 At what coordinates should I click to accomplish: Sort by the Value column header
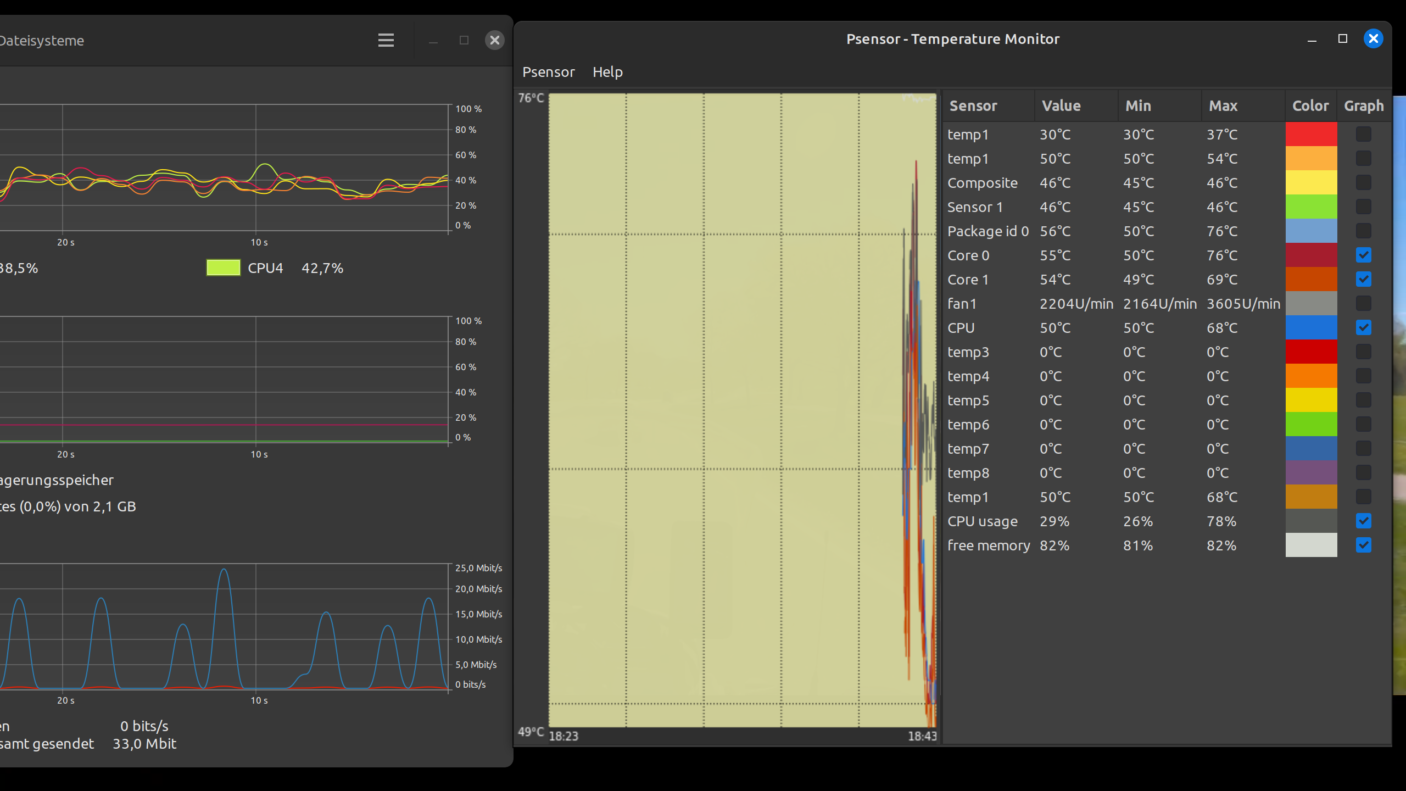click(1061, 106)
